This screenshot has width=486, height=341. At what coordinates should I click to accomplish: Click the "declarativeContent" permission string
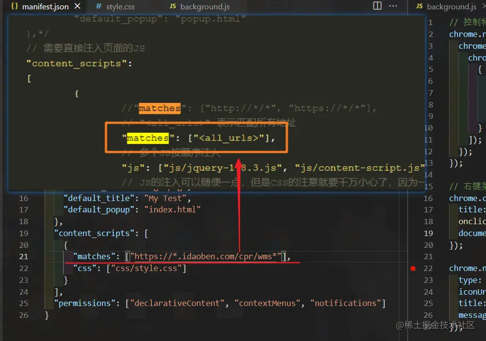click(x=177, y=304)
